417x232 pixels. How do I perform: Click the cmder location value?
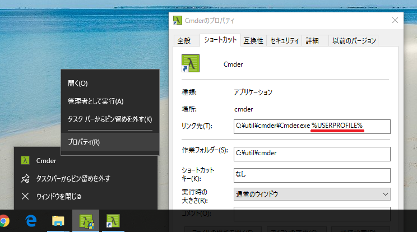[244, 109]
